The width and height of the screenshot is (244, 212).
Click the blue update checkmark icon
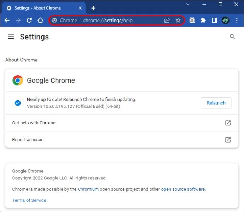[x=18, y=103]
